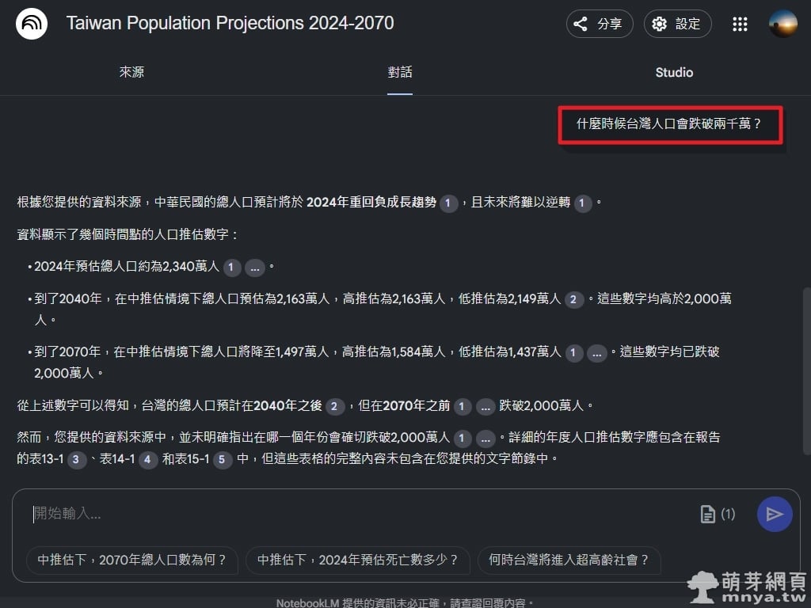Expand ellipsis citations after 1,437萬人
The width and height of the screenshot is (811, 608).
(597, 352)
